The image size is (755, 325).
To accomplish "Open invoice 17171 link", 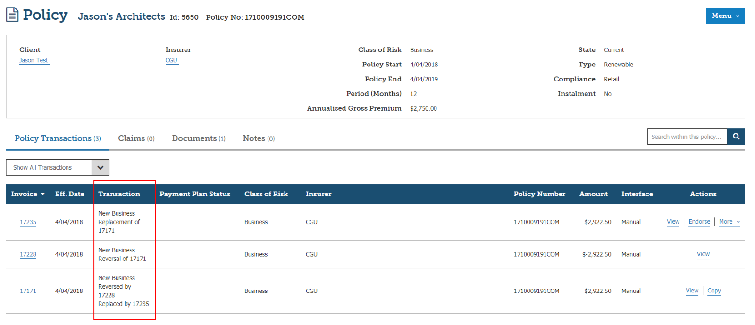I will tap(28, 291).
